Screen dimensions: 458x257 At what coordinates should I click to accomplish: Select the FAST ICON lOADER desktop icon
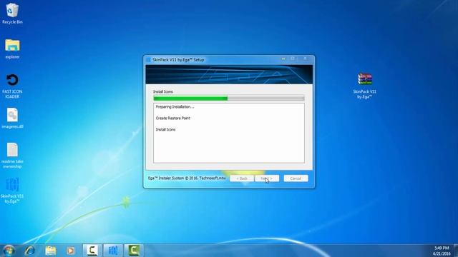point(12,86)
